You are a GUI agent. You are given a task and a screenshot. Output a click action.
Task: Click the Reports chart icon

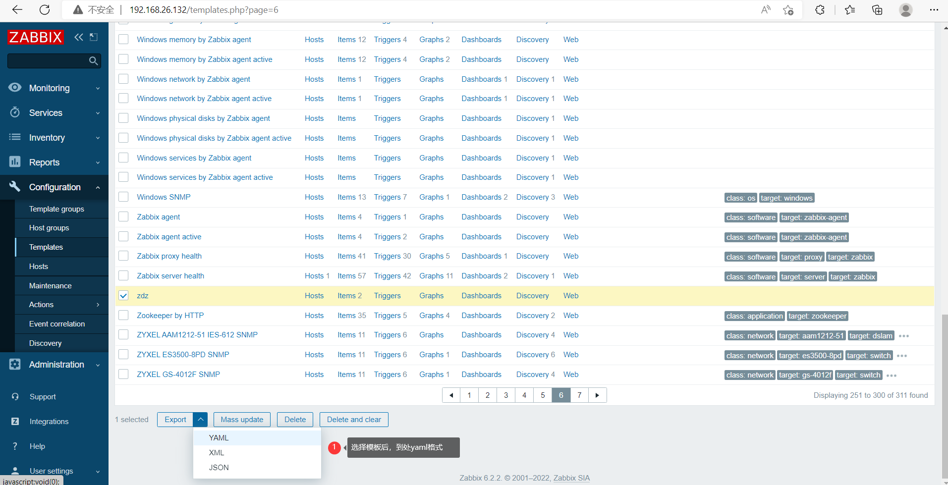[15, 162]
